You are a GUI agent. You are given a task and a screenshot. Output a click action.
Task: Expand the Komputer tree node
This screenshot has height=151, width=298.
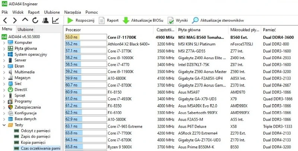tap(4, 42)
